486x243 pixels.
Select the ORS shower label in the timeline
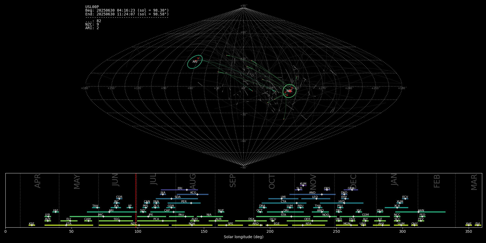[x=327, y=188]
